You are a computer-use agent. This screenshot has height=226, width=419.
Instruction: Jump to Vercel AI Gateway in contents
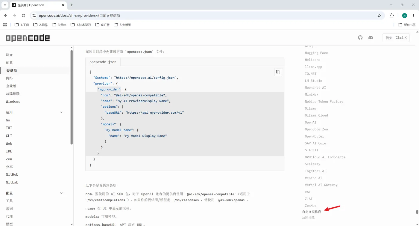(321, 185)
